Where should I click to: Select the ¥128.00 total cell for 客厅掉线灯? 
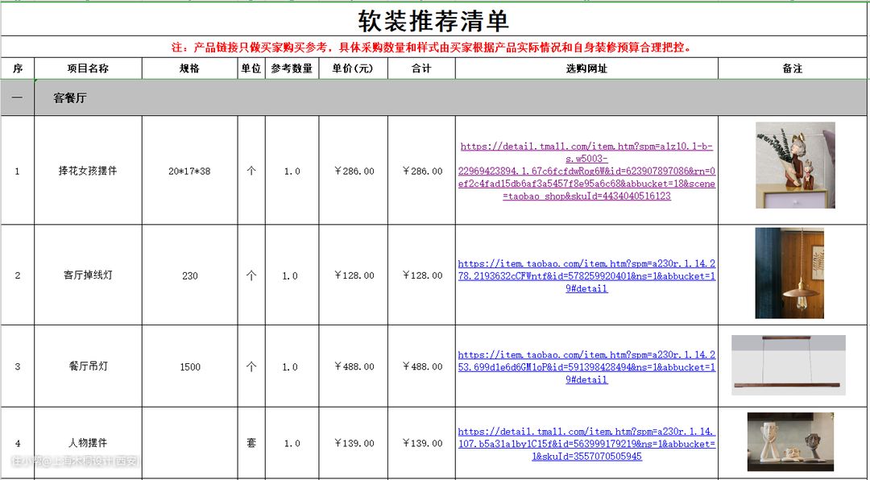point(421,275)
